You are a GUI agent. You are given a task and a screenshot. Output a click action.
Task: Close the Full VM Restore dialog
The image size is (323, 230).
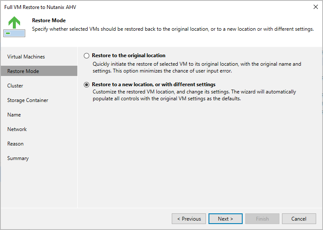(315, 7)
